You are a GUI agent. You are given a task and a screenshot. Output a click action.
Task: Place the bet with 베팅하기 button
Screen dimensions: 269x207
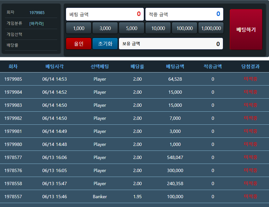pyautogui.click(x=246, y=29)
